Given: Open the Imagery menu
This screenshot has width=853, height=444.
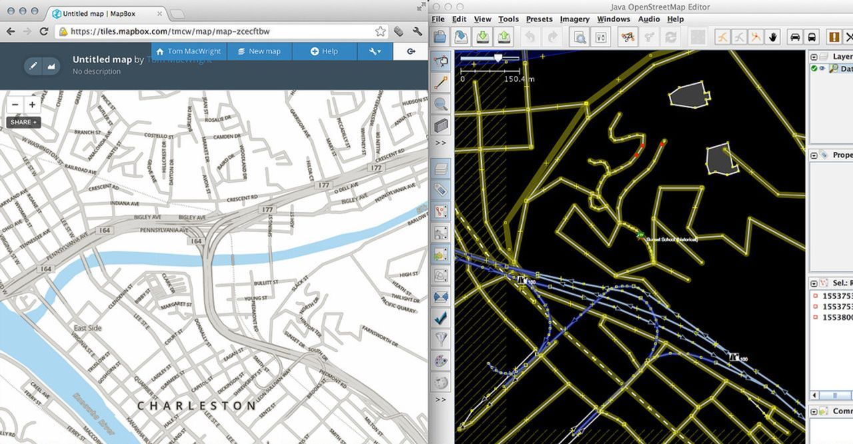Looking at the screenshot, I should point(574,19).
